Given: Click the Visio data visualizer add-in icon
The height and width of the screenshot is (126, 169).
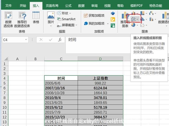Looking at the screenshot, I should [113, 13].
